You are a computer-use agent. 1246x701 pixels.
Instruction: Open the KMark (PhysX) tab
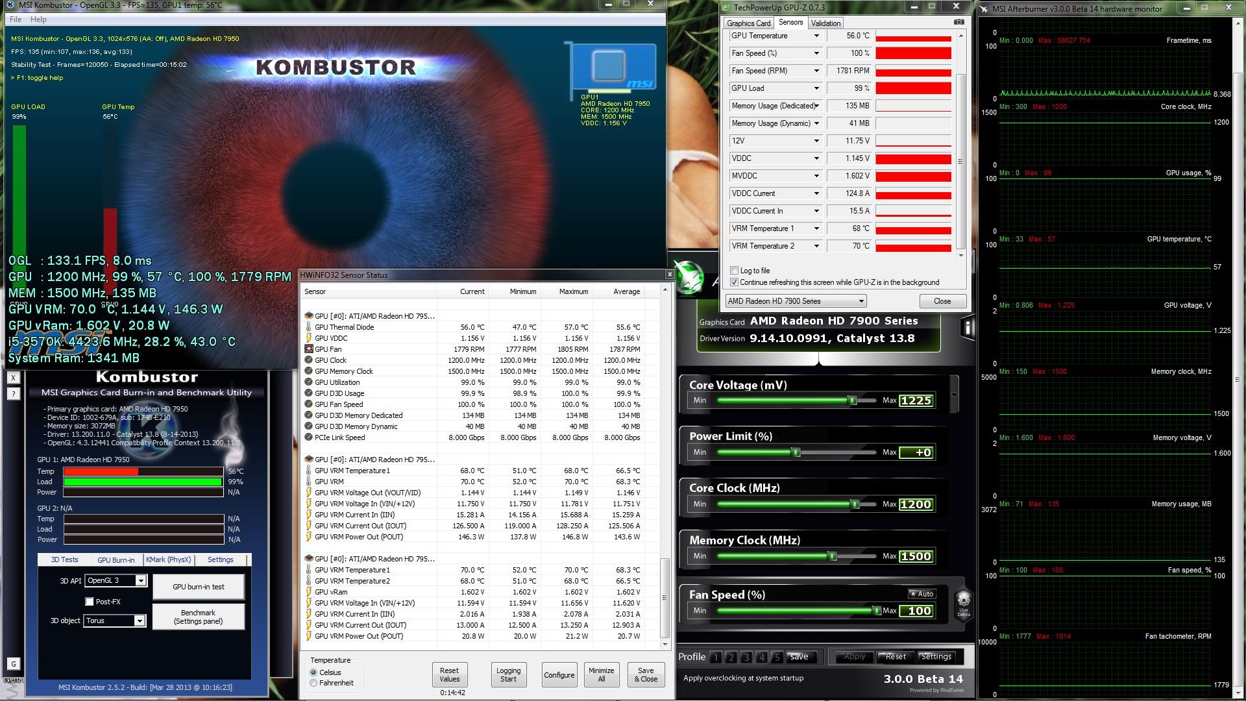168,560
